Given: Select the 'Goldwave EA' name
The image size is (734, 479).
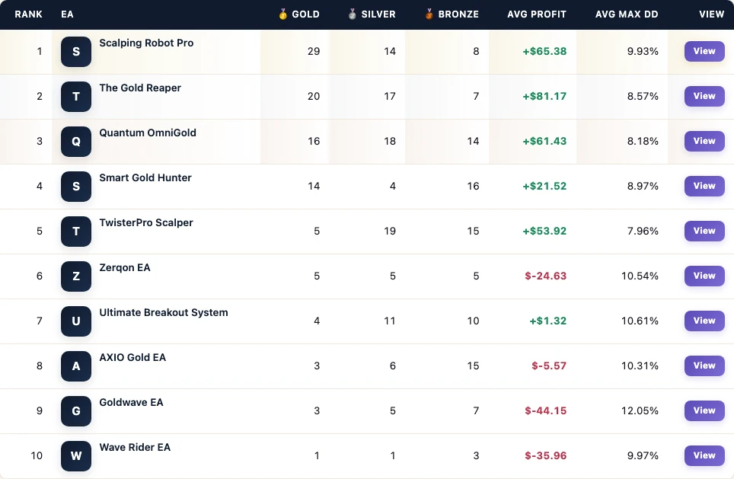Looking at the screenshot, I should 131,403.
